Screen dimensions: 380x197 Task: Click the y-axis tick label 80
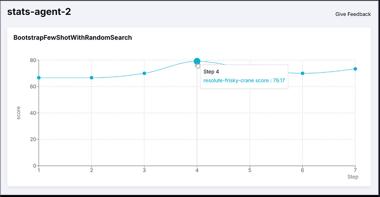[33, 60]
